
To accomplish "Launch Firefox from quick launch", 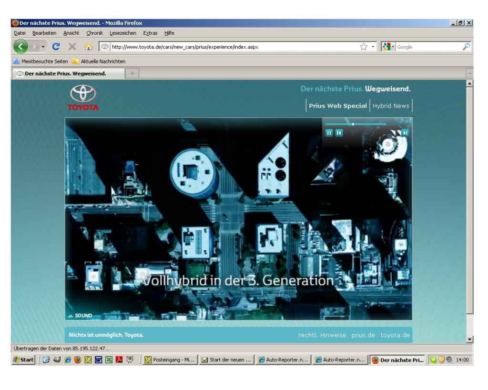I will coord(78,360).
